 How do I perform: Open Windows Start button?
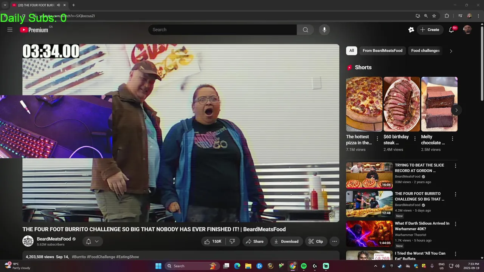click(x=158, y=266)
